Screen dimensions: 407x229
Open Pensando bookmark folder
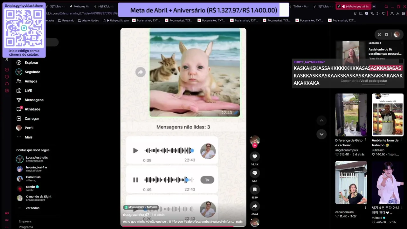click(66, 20)
